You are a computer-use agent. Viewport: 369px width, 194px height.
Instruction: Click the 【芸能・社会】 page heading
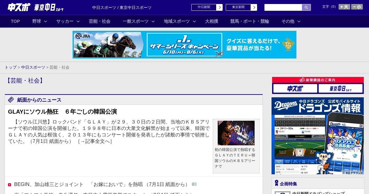(25, 81)
